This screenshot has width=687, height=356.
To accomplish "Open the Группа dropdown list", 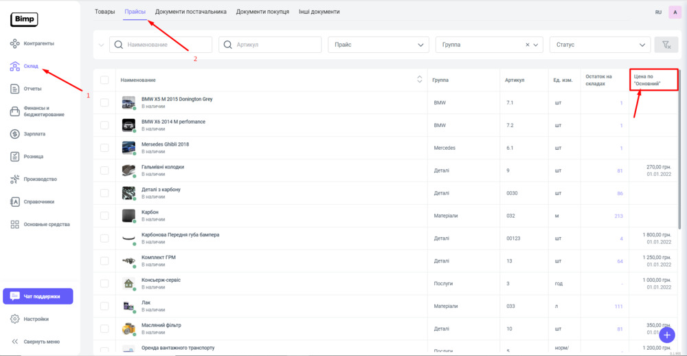I will pyautogui.click(x=537, y=45).
